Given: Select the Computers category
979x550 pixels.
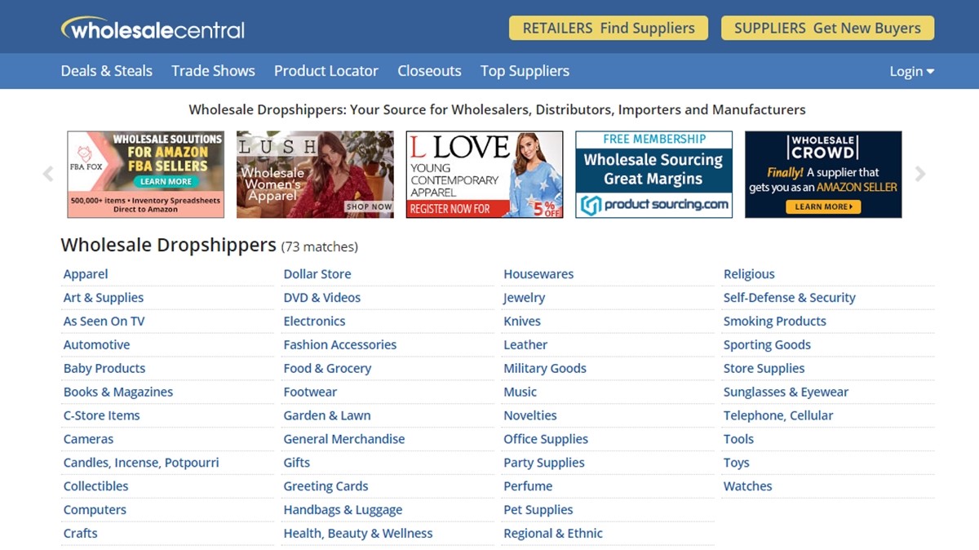Looking at the screenshot, I should (95, 511).
